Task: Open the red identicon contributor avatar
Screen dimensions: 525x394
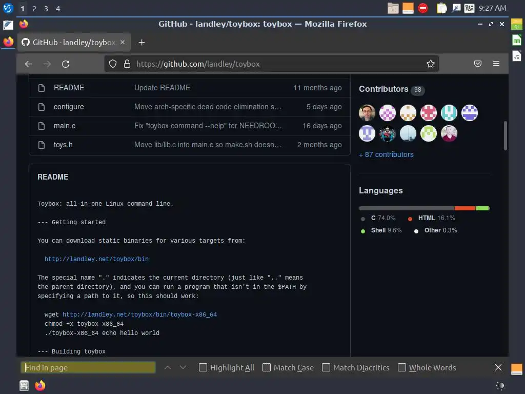Action: click(428, 113)
